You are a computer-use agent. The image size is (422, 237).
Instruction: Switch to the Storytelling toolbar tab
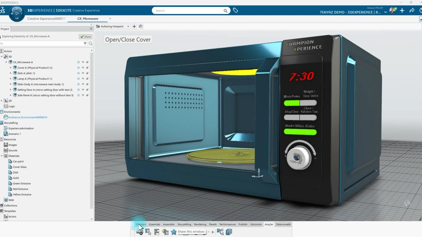coord(184,224)
